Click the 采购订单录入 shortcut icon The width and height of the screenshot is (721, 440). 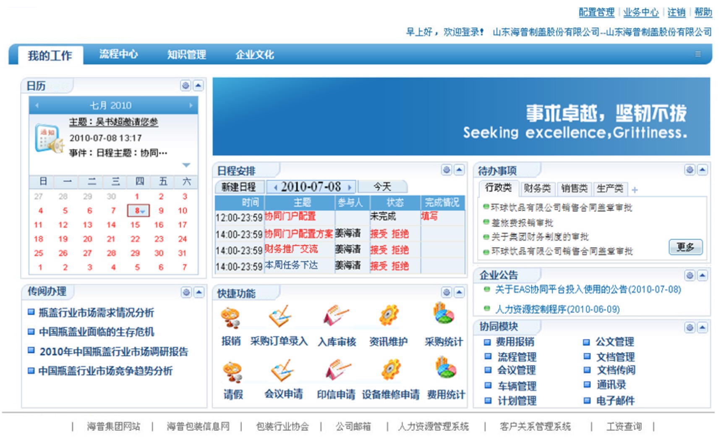click(280, 316)
